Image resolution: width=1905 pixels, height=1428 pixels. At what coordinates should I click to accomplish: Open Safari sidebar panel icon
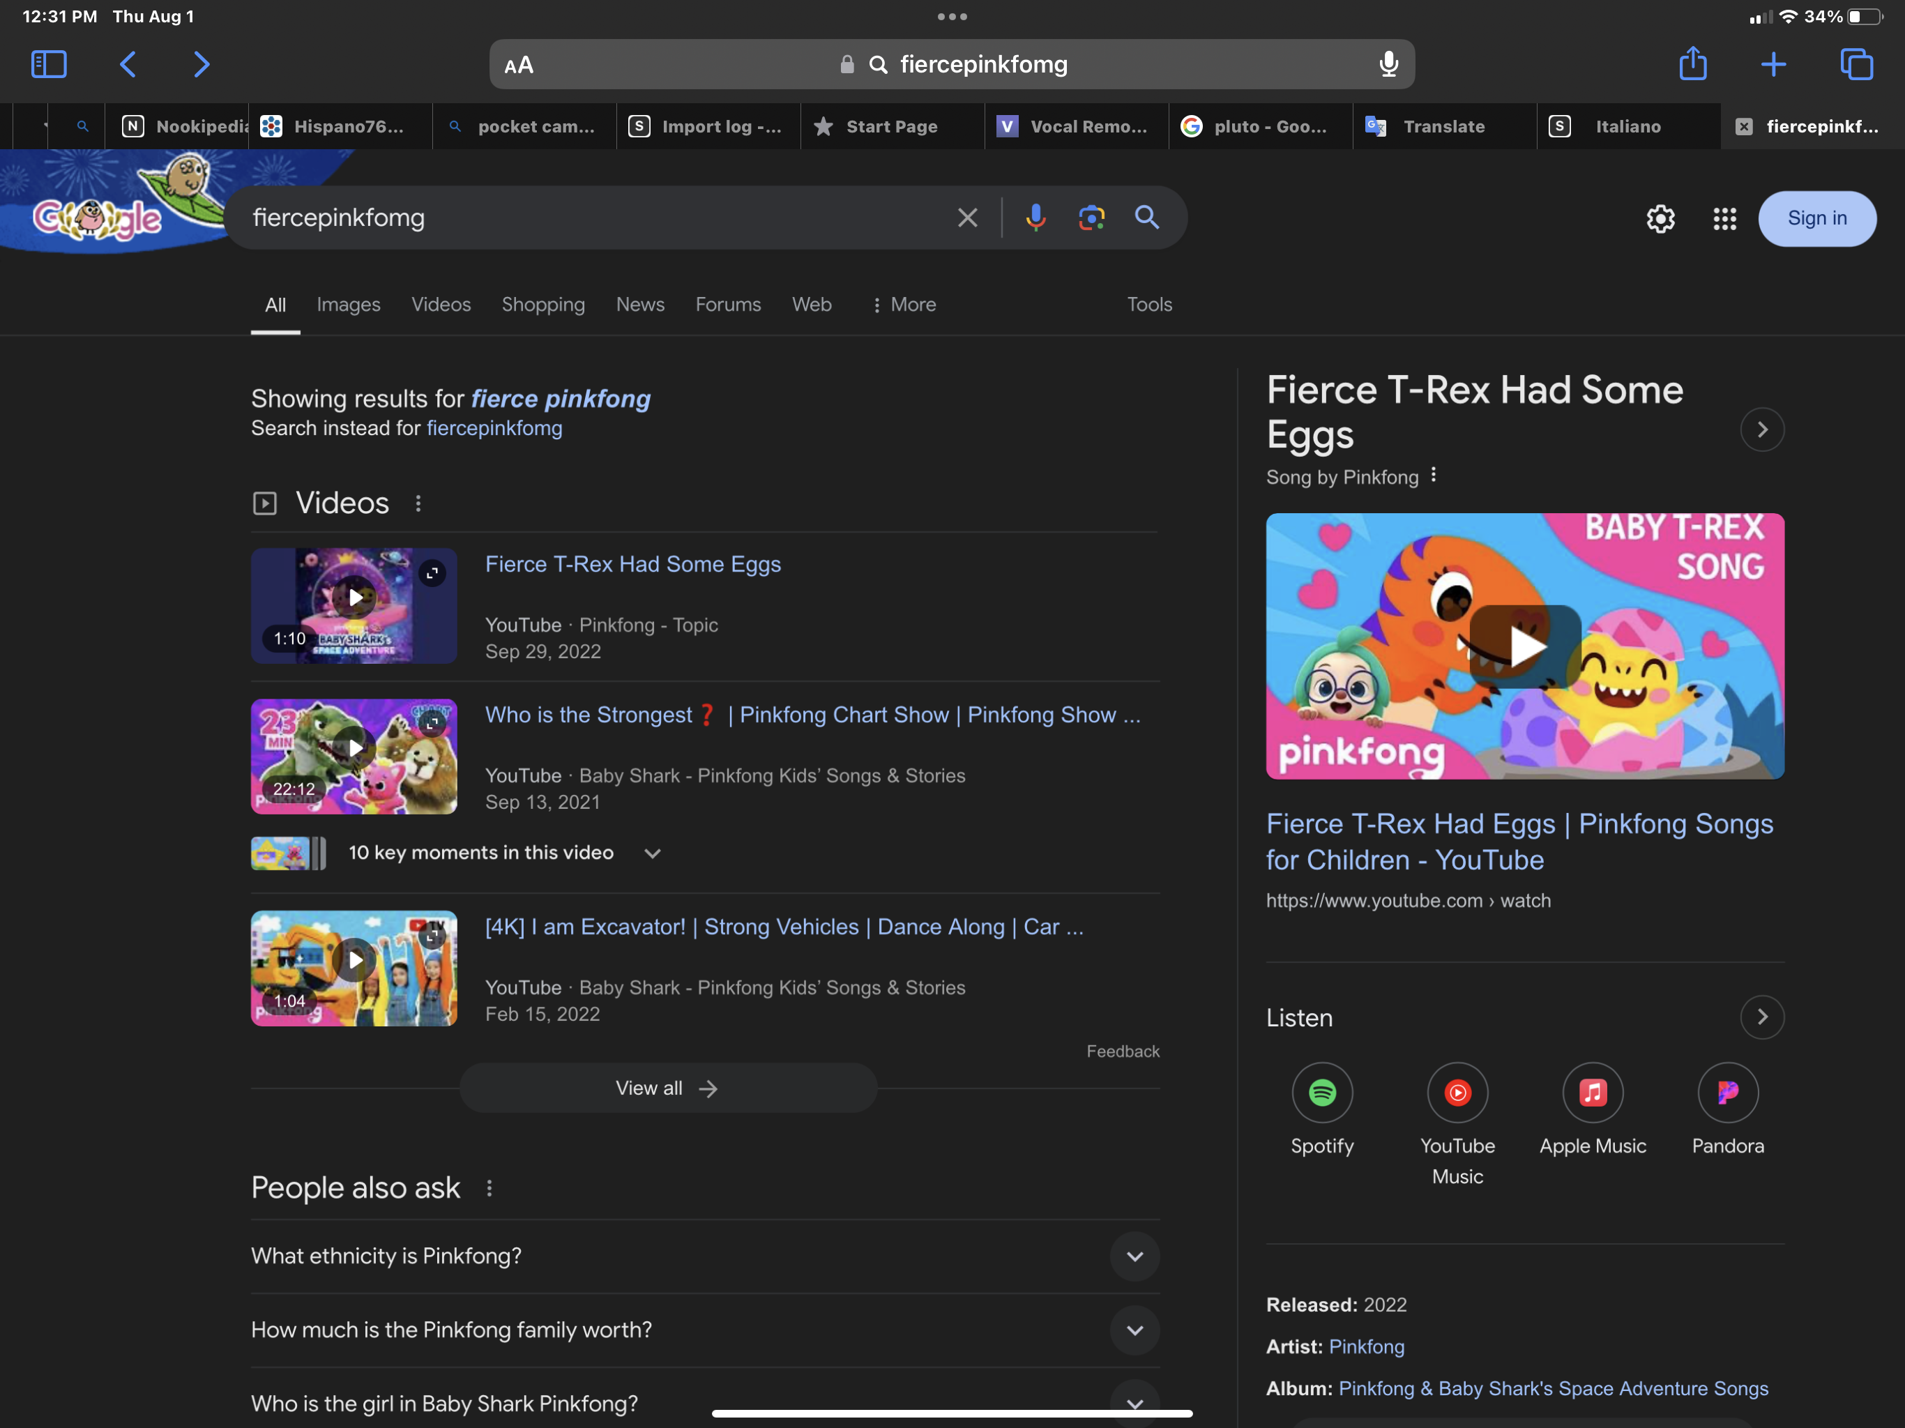[x=48, y=63]
